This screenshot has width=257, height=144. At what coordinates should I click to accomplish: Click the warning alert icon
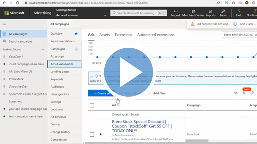click(x=192, y=24)
